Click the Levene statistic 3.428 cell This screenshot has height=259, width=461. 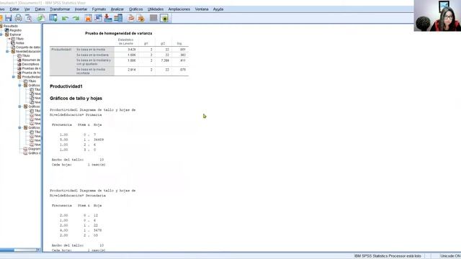tap(131, 50)
